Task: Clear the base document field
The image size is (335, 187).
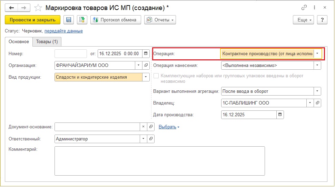Action: tap(144, 127)
